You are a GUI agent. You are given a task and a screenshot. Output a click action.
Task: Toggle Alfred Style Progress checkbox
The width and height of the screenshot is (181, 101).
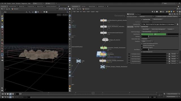coord(142,47)
